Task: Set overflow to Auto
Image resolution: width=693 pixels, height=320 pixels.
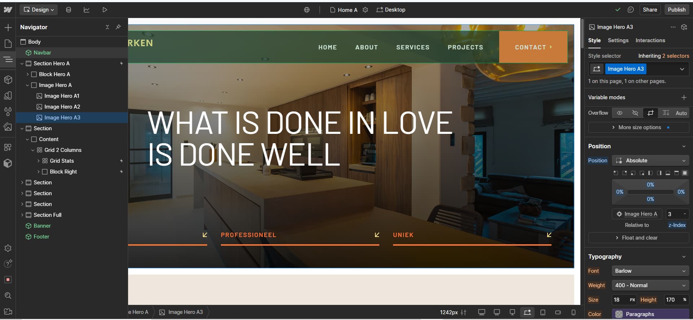Action: [x=681, y=113]
